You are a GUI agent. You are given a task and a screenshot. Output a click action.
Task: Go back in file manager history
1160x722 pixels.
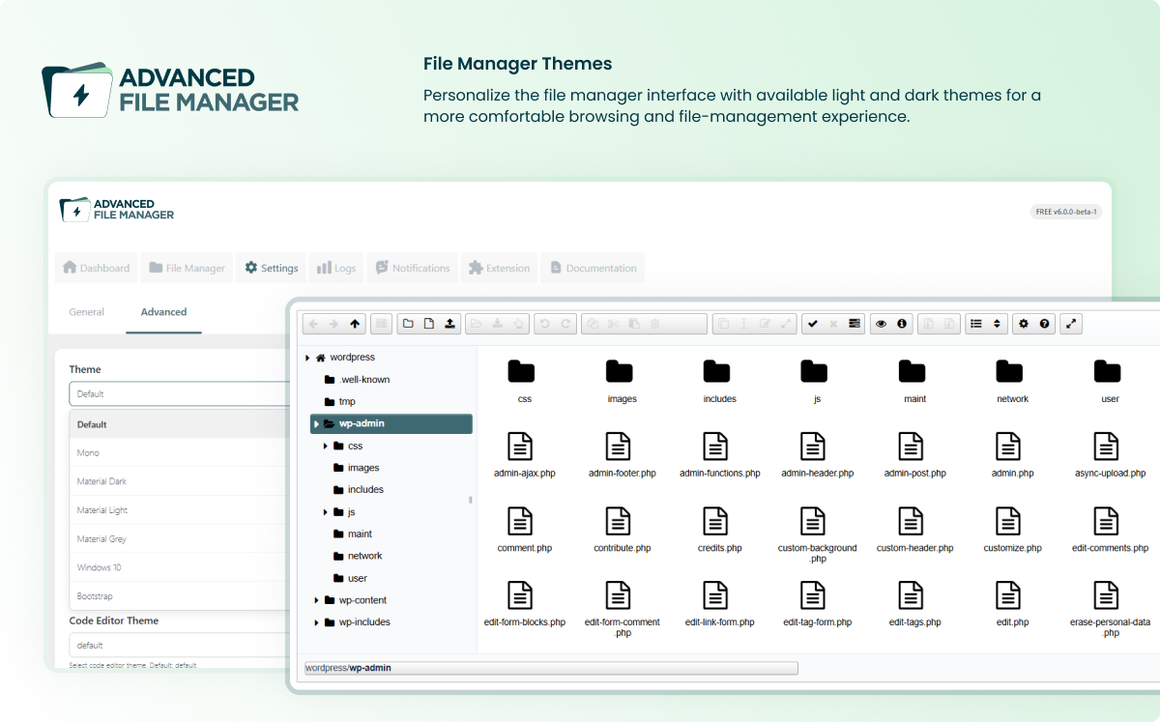pos(313,324)
